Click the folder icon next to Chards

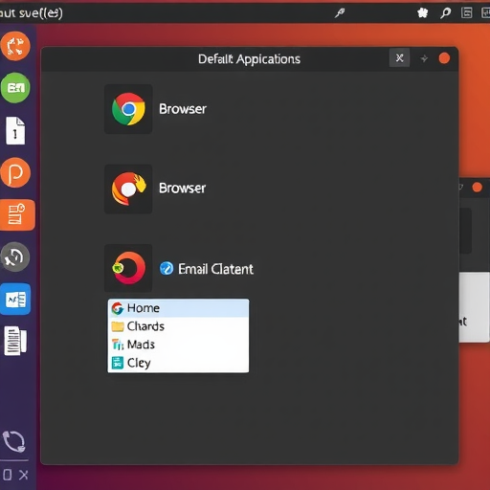click(118, 326)
